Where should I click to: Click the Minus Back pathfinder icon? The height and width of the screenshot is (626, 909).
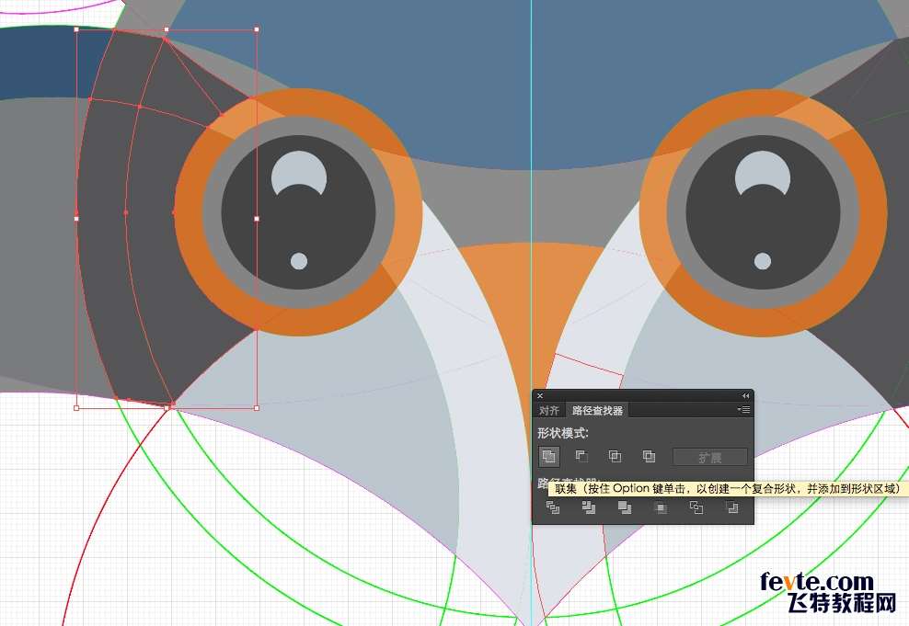pyautogui.click(x=732, y=507)
